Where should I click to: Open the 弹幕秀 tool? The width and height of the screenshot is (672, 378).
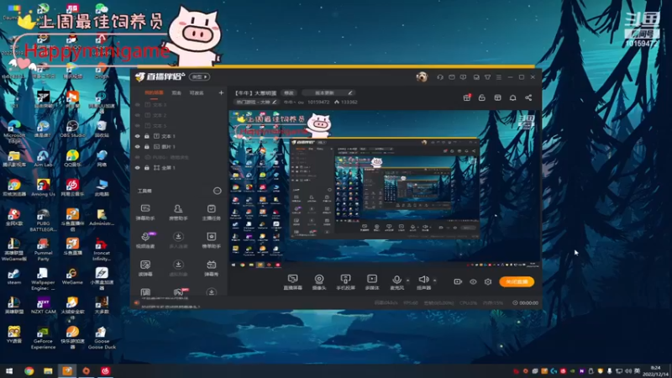[211, 268]
